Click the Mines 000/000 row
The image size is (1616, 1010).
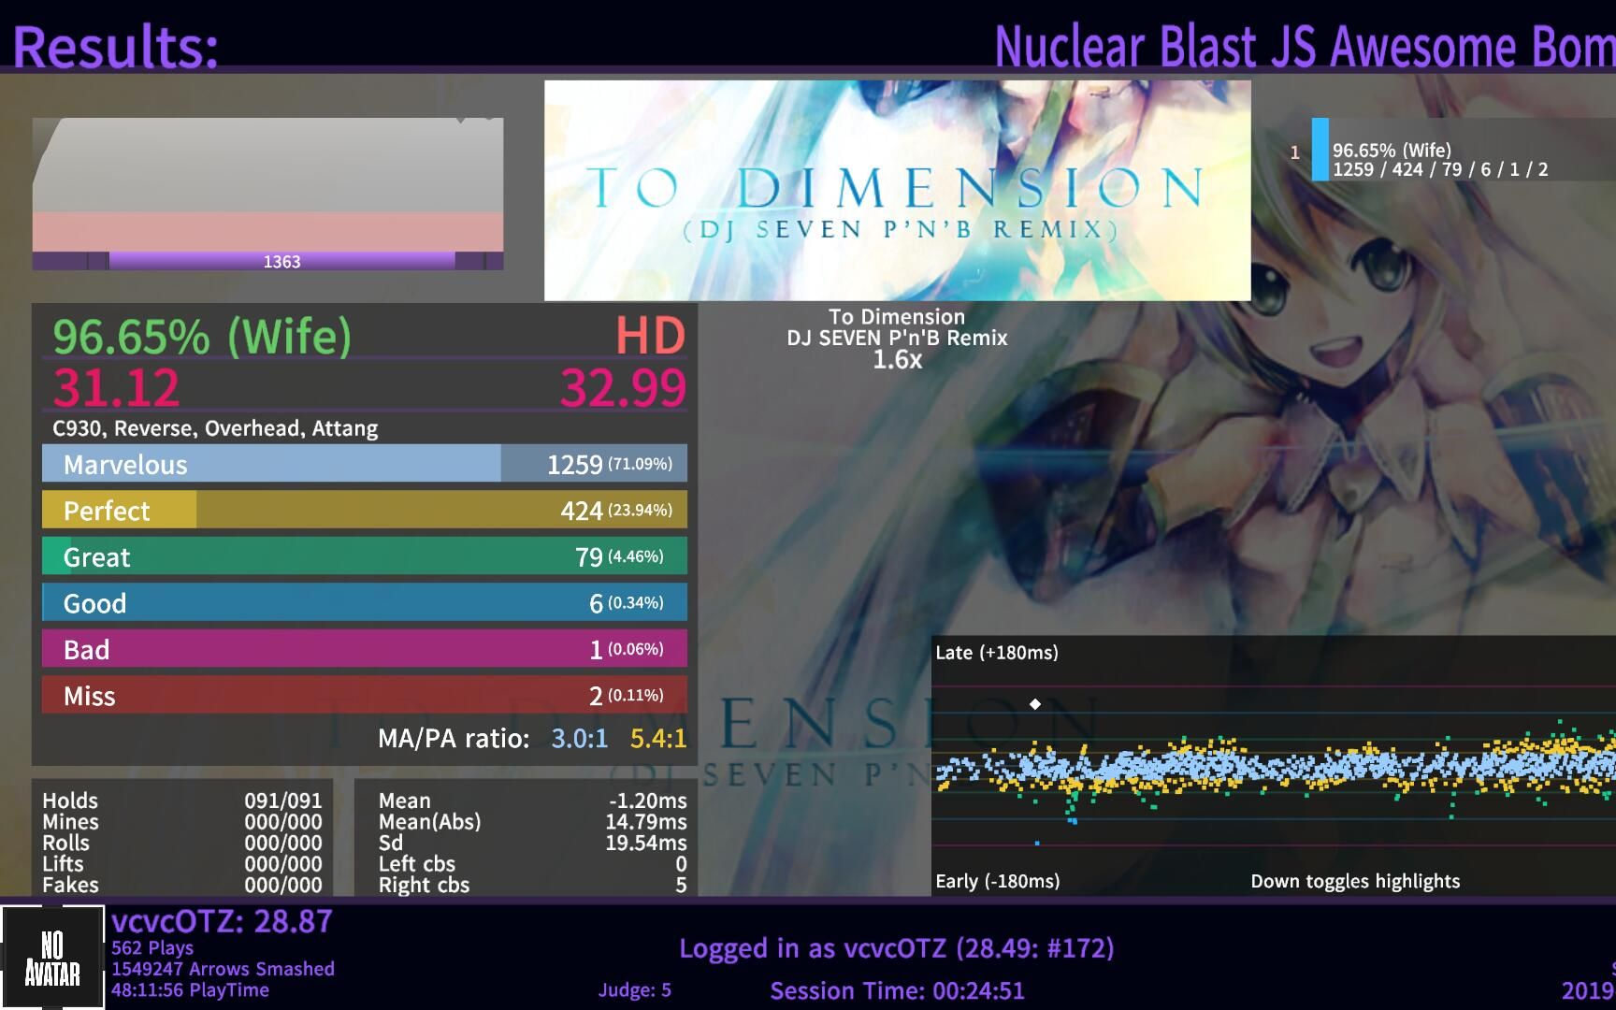(x=182, y=822)
